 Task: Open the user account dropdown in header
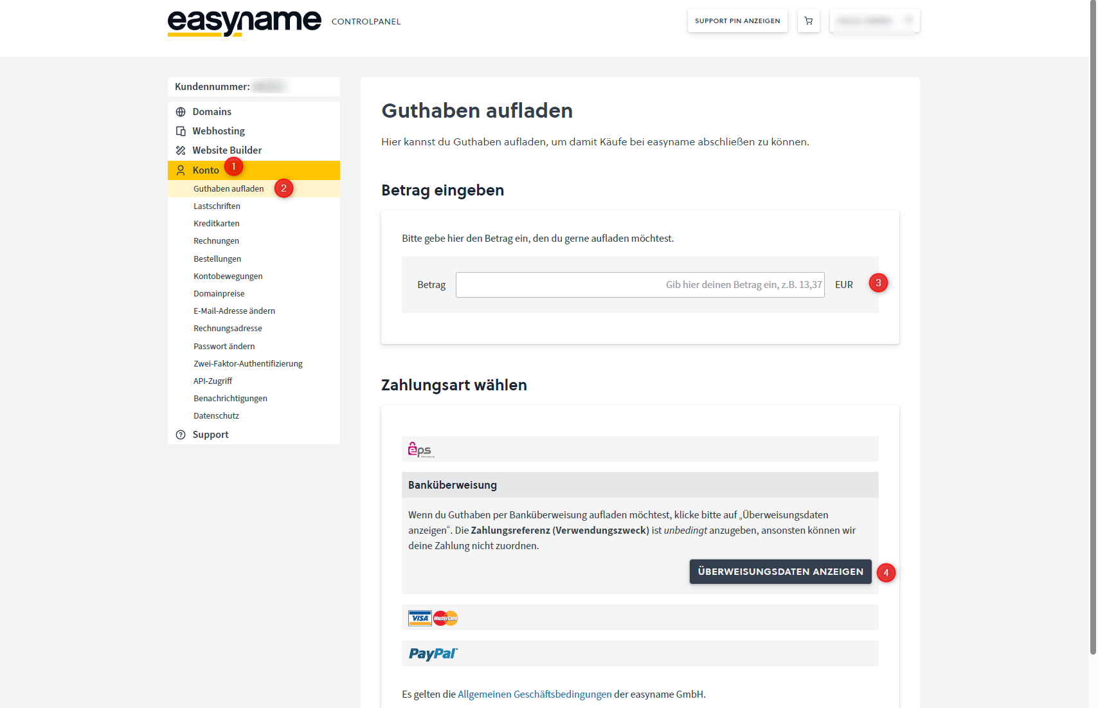[874, 21]
